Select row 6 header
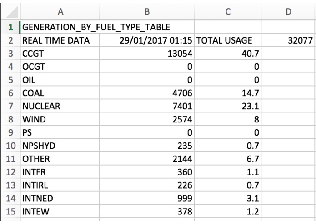 click(10, 93)
